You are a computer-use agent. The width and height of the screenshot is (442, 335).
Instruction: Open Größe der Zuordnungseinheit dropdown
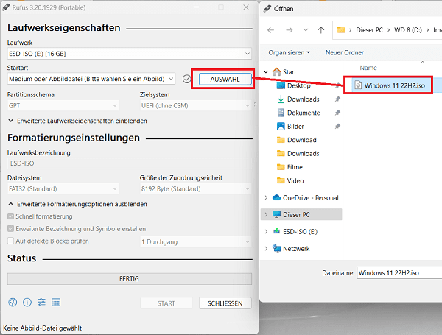(195, 188)
